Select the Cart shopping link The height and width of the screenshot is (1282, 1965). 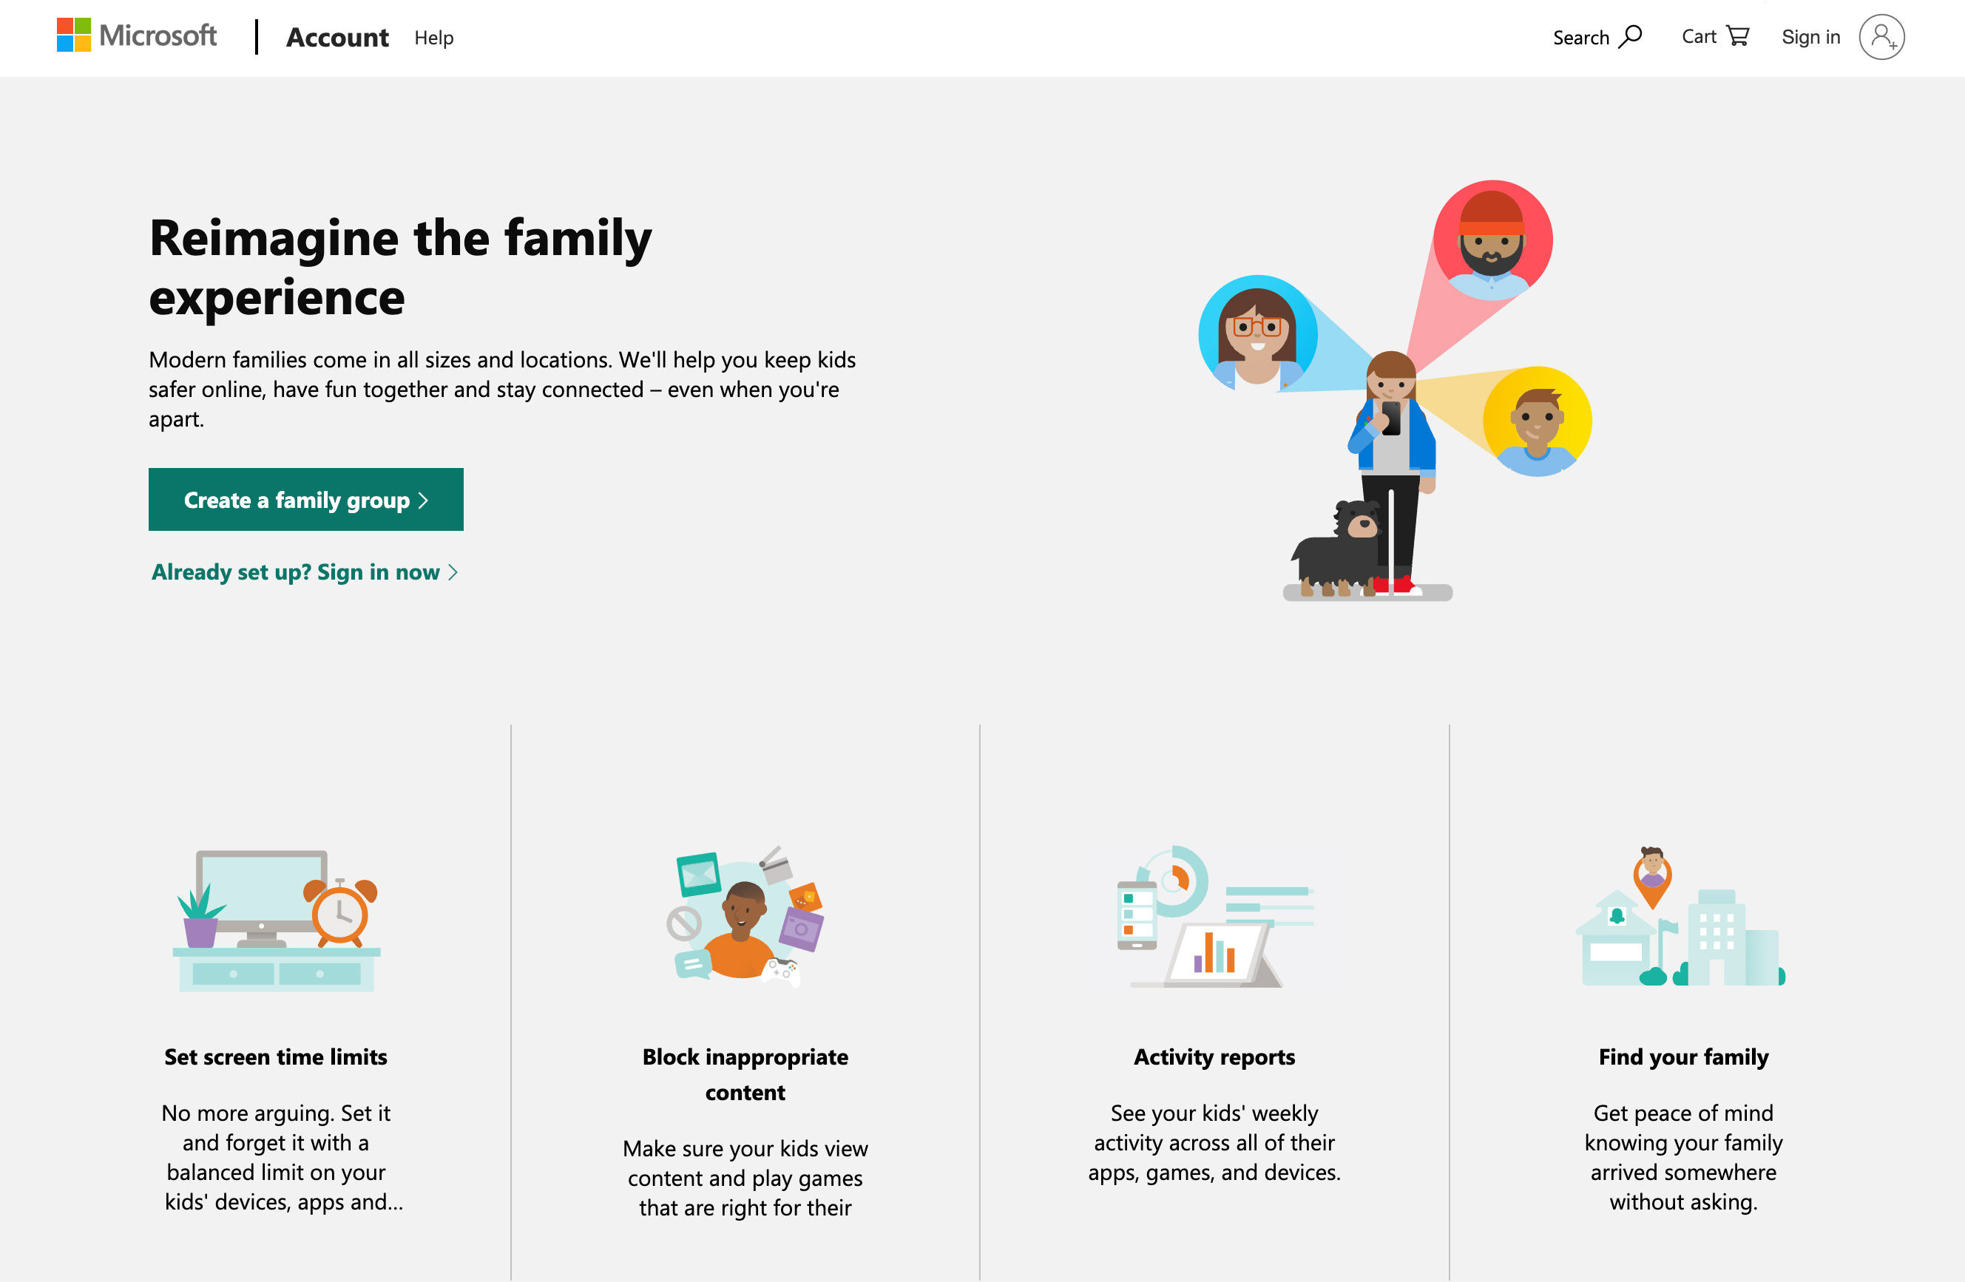click(x=1716, y=37)
